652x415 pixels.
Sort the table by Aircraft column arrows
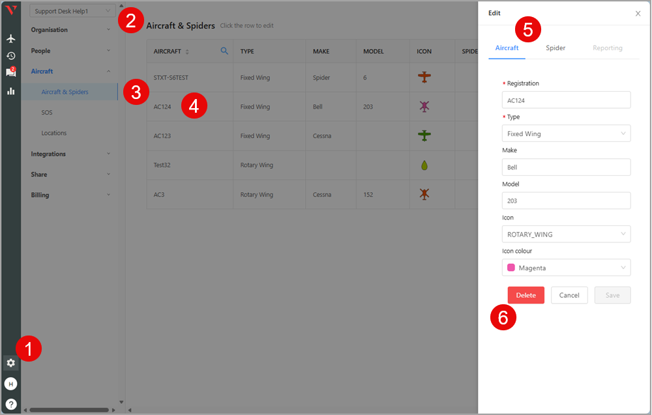click(187, 51)
